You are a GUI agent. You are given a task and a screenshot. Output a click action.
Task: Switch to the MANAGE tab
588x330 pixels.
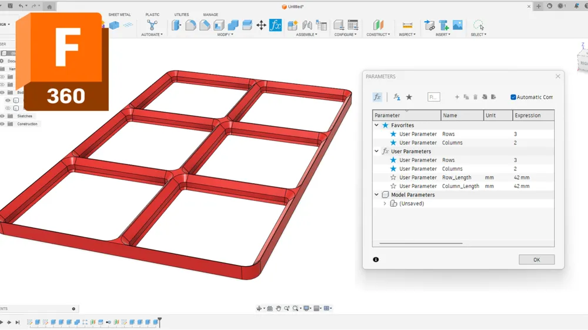pos(211,15)
